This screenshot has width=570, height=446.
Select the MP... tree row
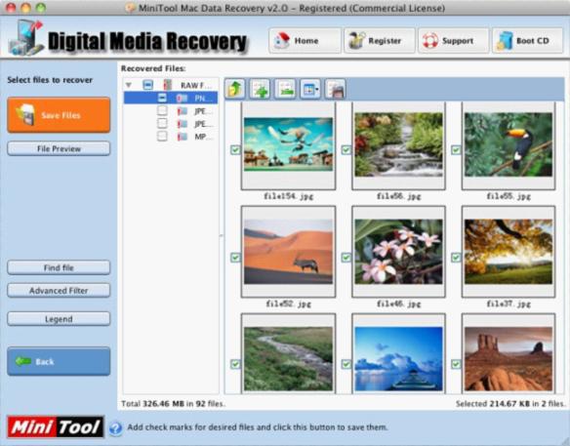(x=171, y=137)
